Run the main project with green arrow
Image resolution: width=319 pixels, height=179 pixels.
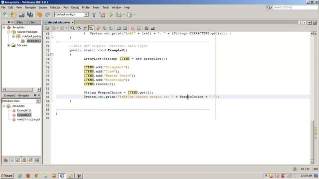coord(111,14)
